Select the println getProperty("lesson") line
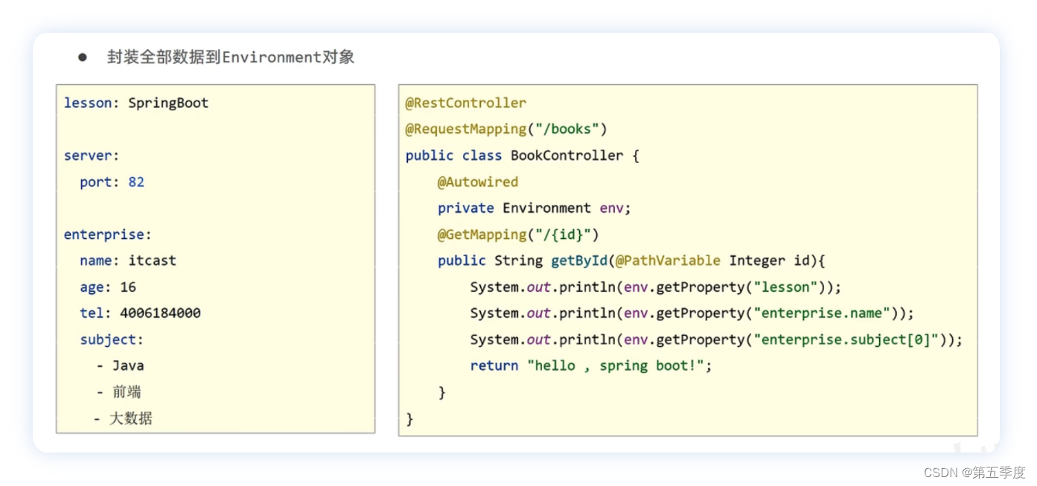This screenshot has height=486, width=1037. tap(655, 287)
